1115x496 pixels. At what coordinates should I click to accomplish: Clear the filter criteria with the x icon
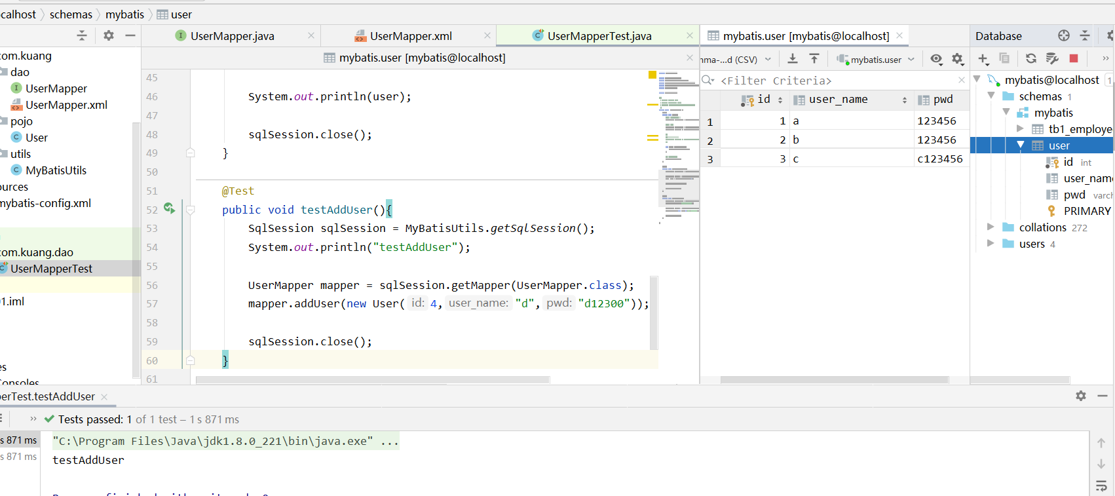point(962,80)
